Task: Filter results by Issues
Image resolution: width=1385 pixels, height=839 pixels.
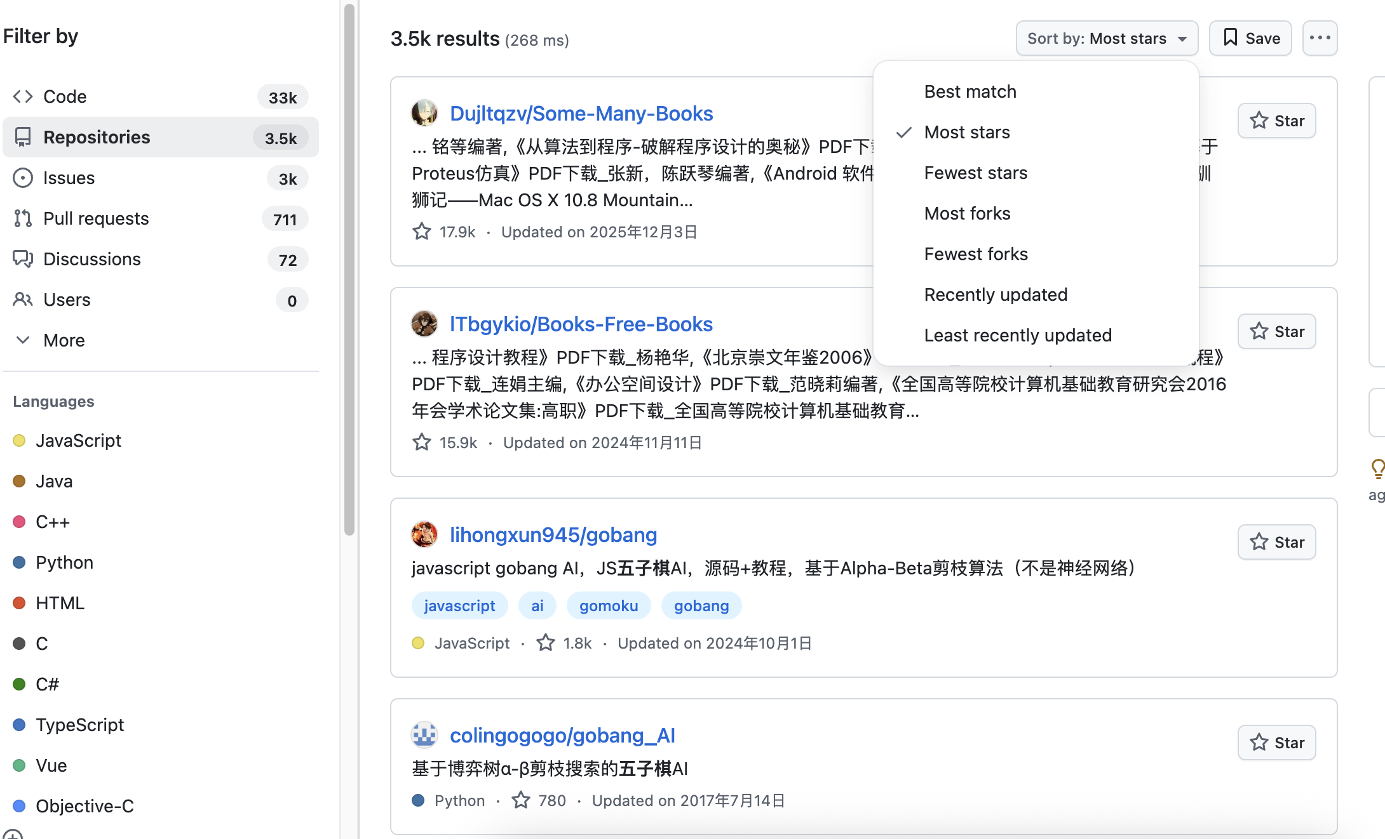Action: click(x=161, y=178)
